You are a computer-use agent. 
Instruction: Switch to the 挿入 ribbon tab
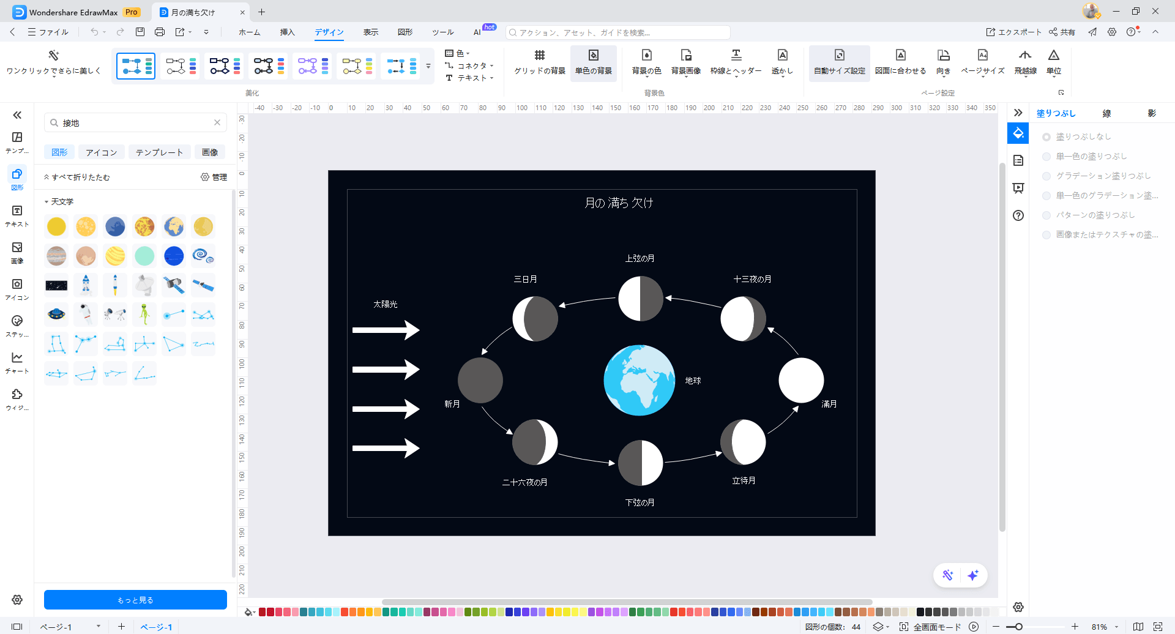click(287, 32)
